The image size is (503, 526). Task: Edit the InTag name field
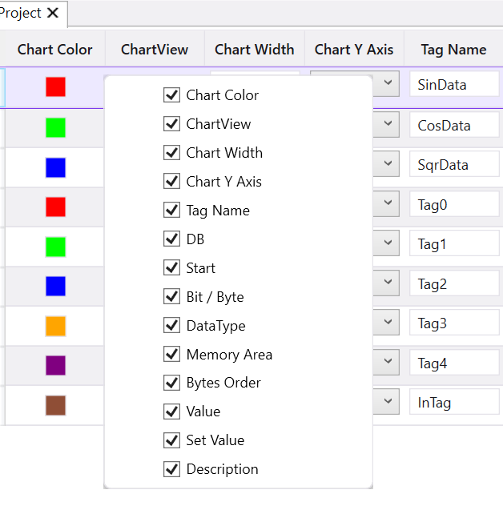click(x=455, y=402)
